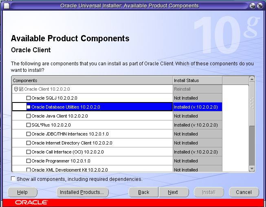Click the Components column header
This screenshot has width=266, height=207.
pos(92,80)
